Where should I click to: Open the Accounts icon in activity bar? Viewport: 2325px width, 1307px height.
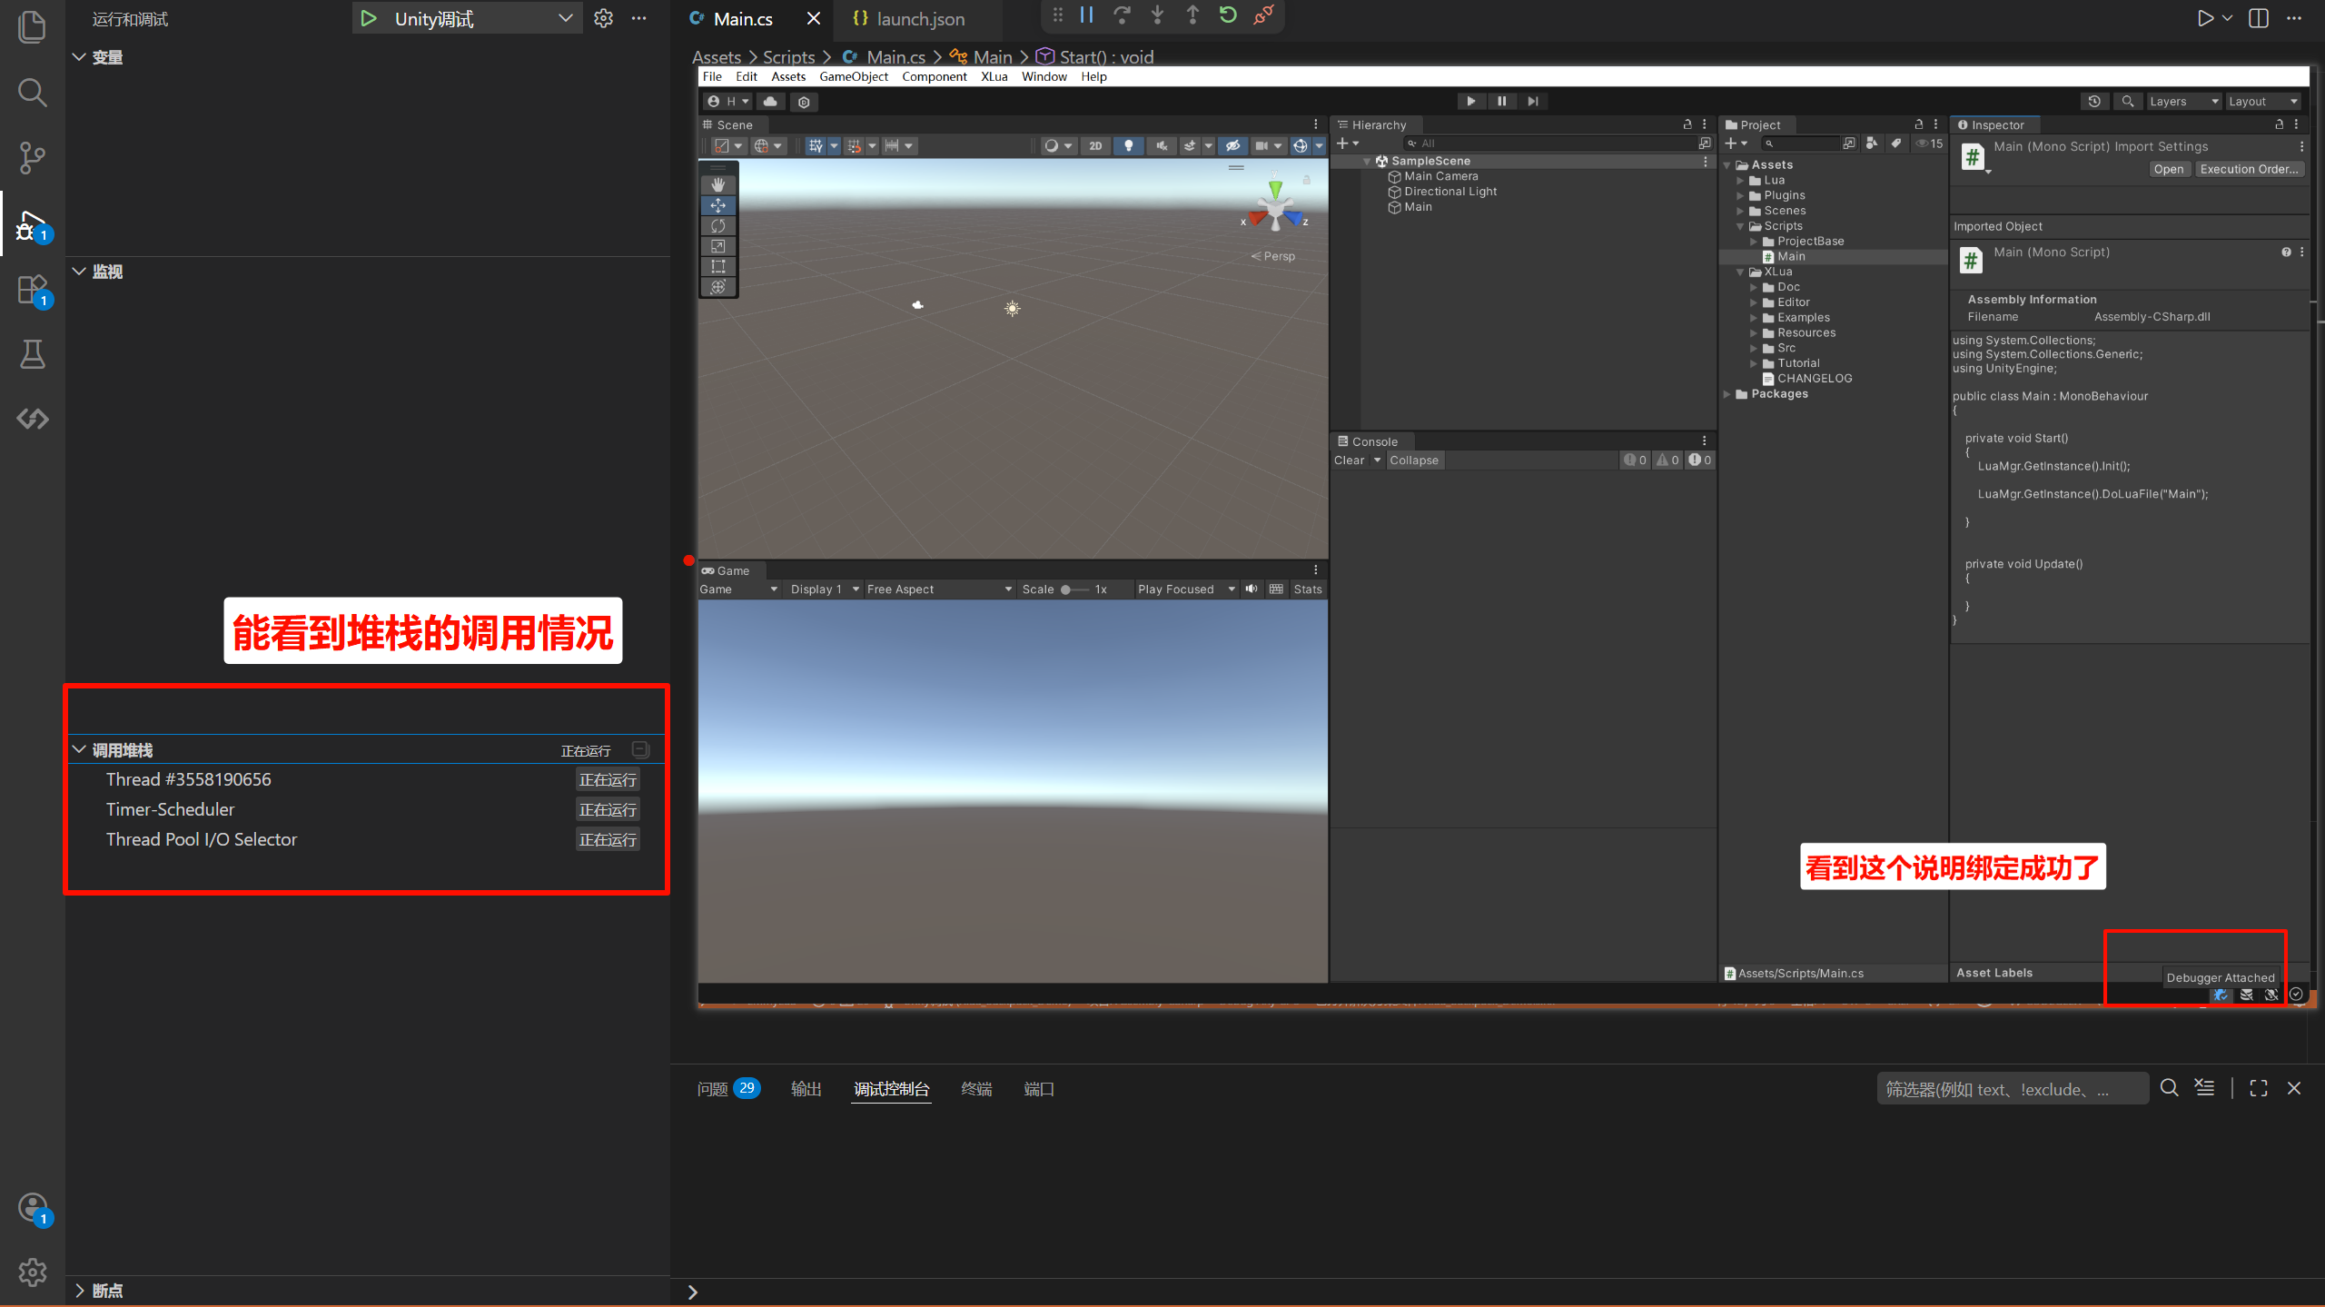click(34, 1208)
